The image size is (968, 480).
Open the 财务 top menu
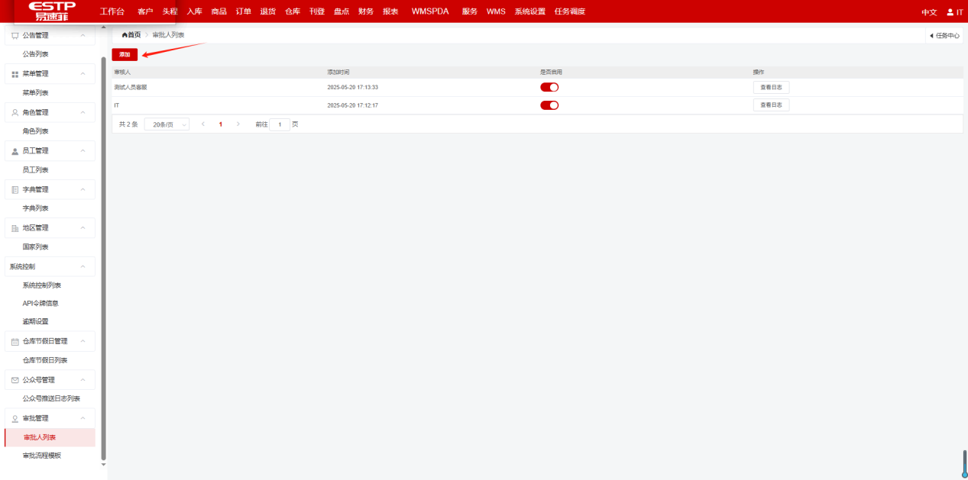[366, 11]
